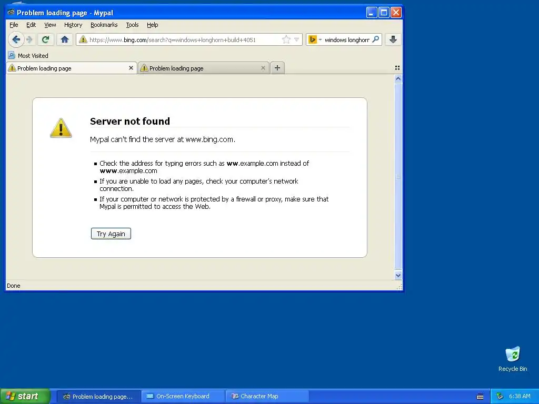Minimize the Mypal window
539x404 pixels.
point(371,13)
